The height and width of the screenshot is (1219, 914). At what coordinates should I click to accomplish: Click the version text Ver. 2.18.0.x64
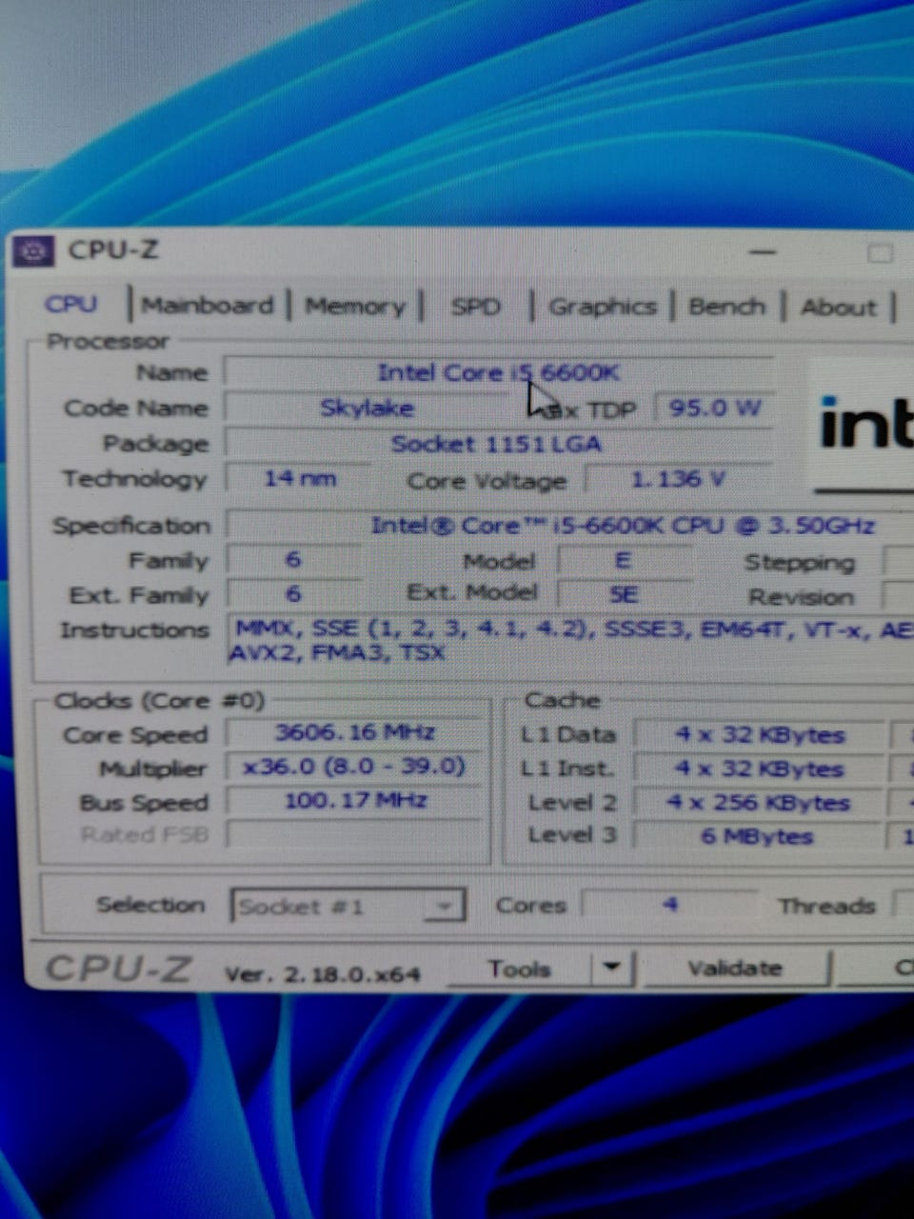(322, 974)
